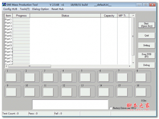The width and height of the screenshot is (159, 119).
Task: Click port slot box 9
Action: tap(11, 92)
